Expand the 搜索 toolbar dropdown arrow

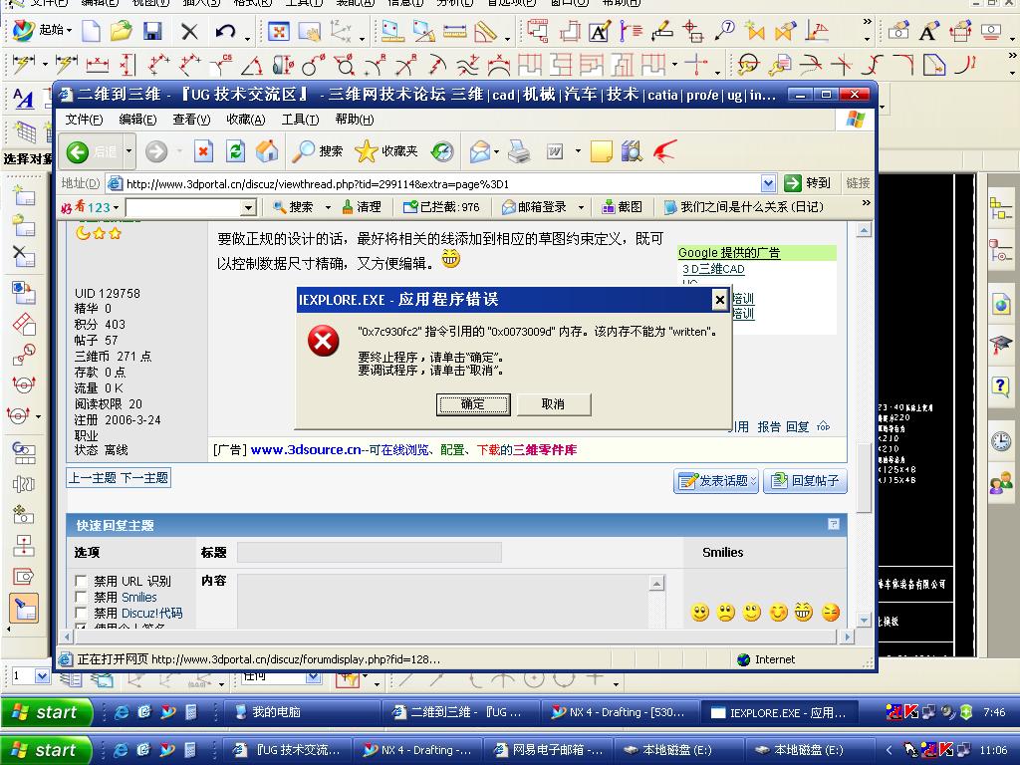coord(327,207)
